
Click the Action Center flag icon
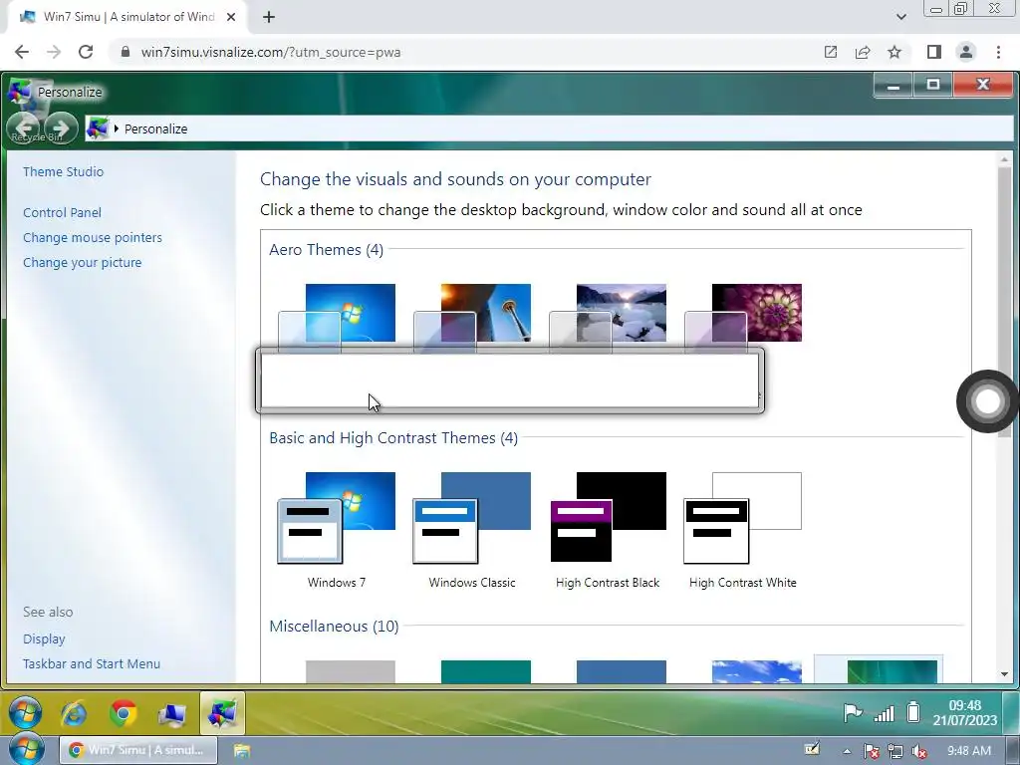click(853, 713)
